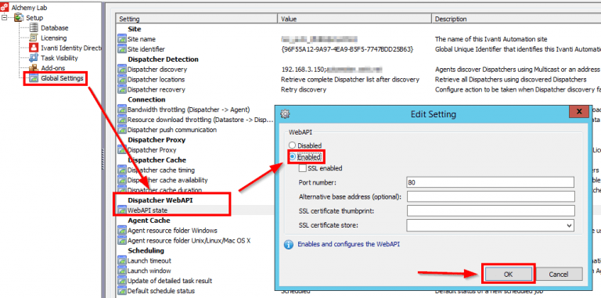Click the Licensing tree icon
Image resolution: width=601 pixels, height=298 pixels.
point(34,38)
